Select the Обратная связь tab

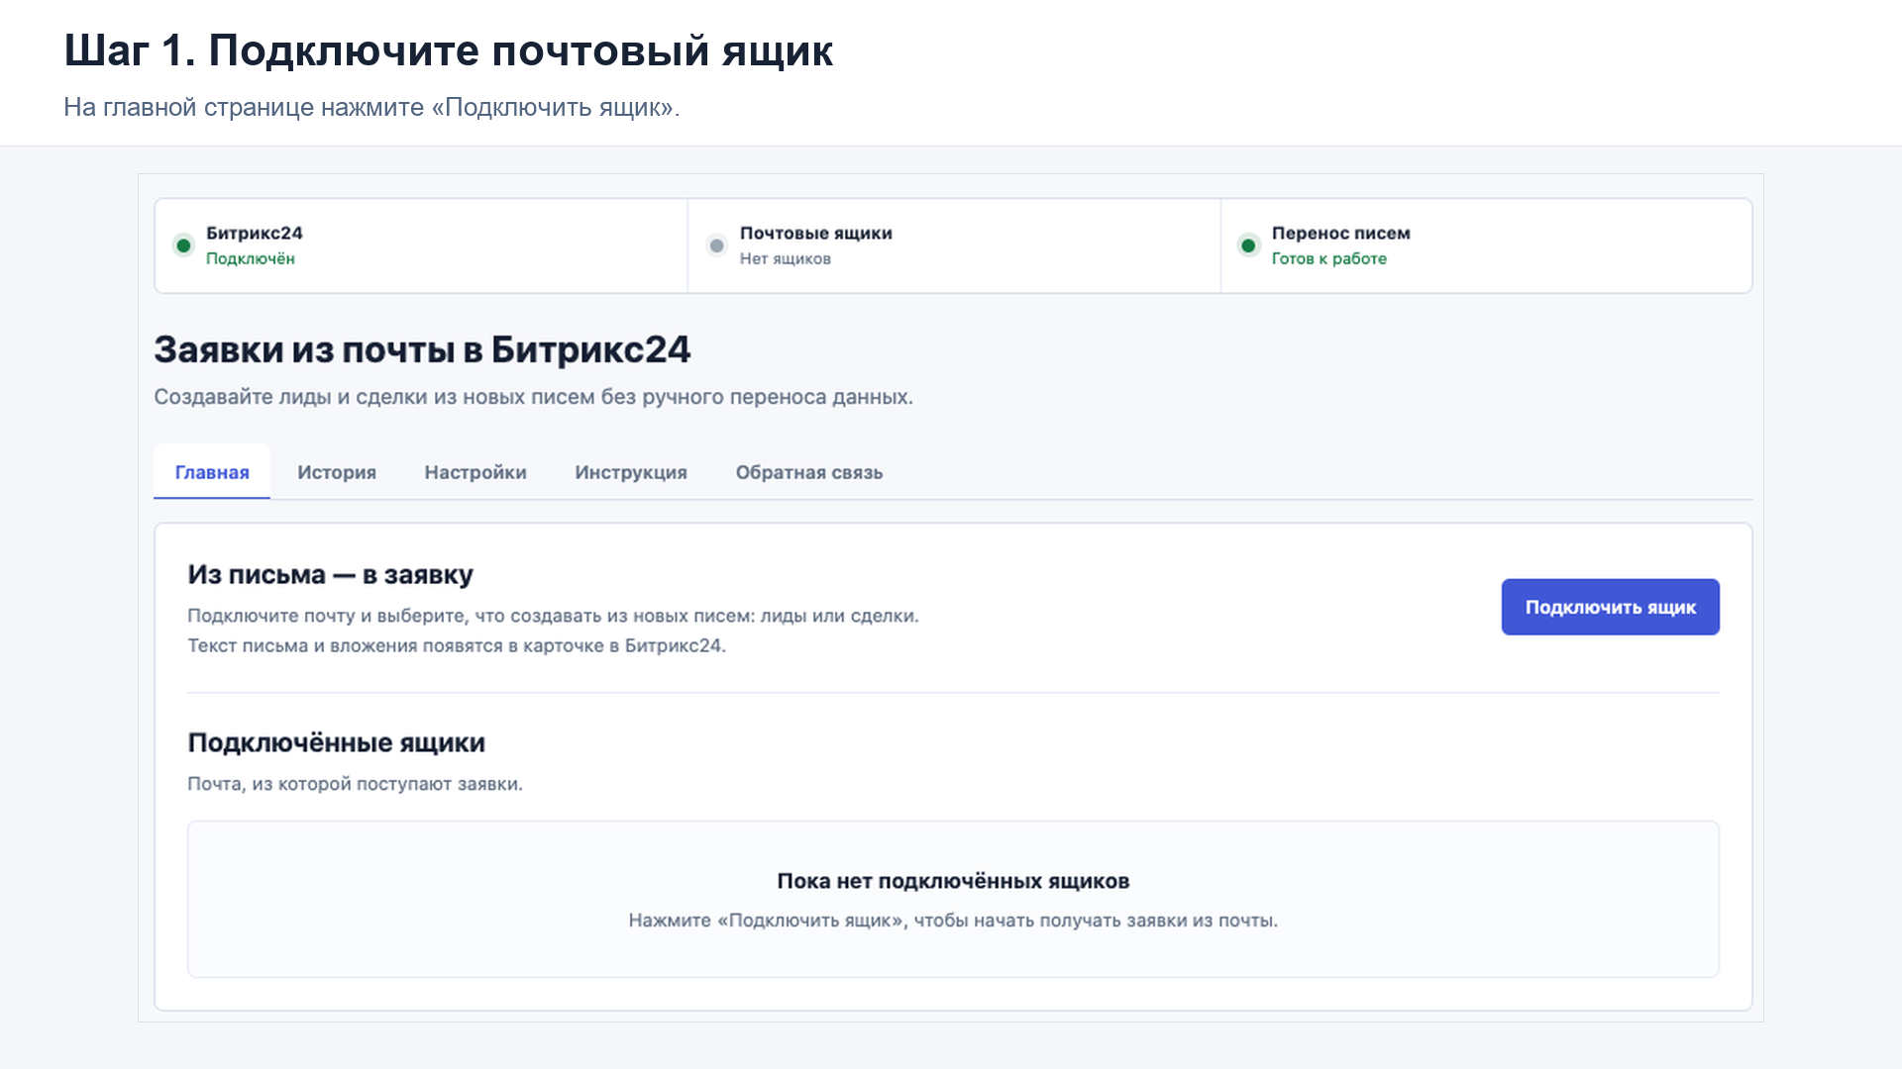[809, 472]
